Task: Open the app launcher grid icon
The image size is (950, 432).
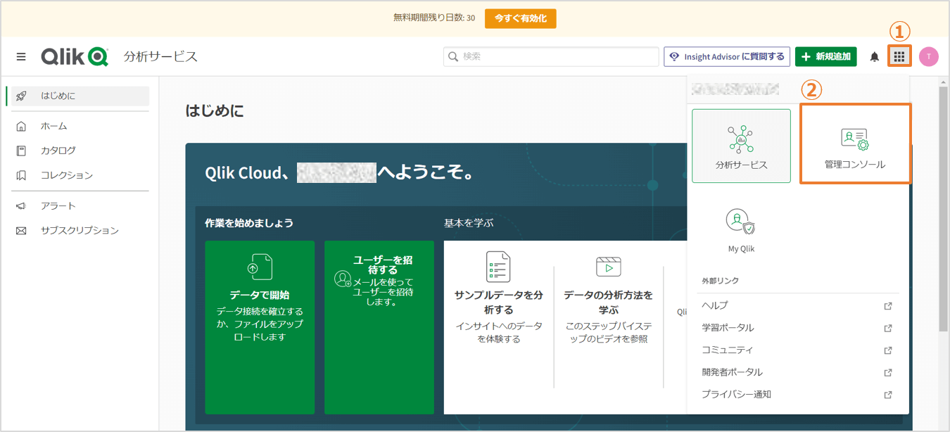Action: [x=899, y=57]
